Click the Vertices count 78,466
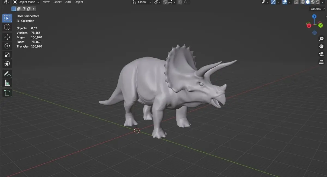The width and height of the screenshot is (327, 177). tap(36, 33)
